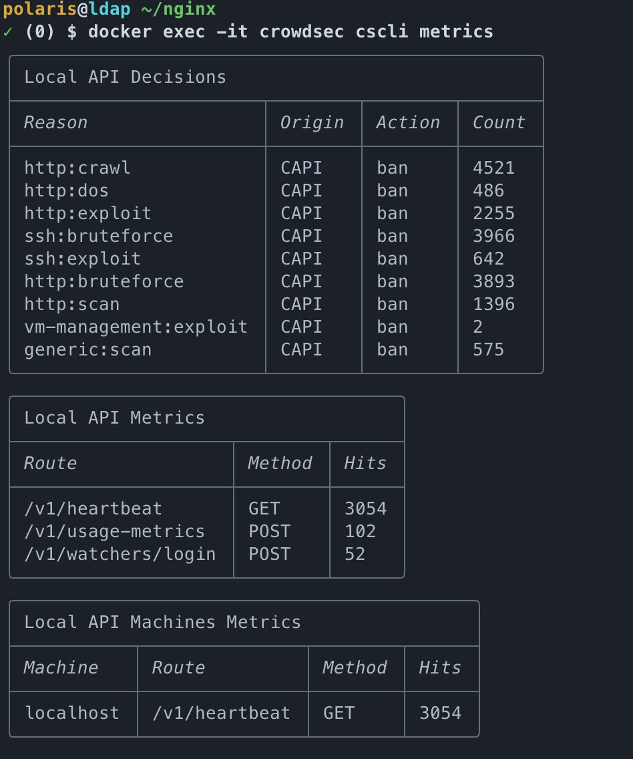Viewport: 633px width, 759px height.
Task: Click the 102 hits value
Action: 361,531
